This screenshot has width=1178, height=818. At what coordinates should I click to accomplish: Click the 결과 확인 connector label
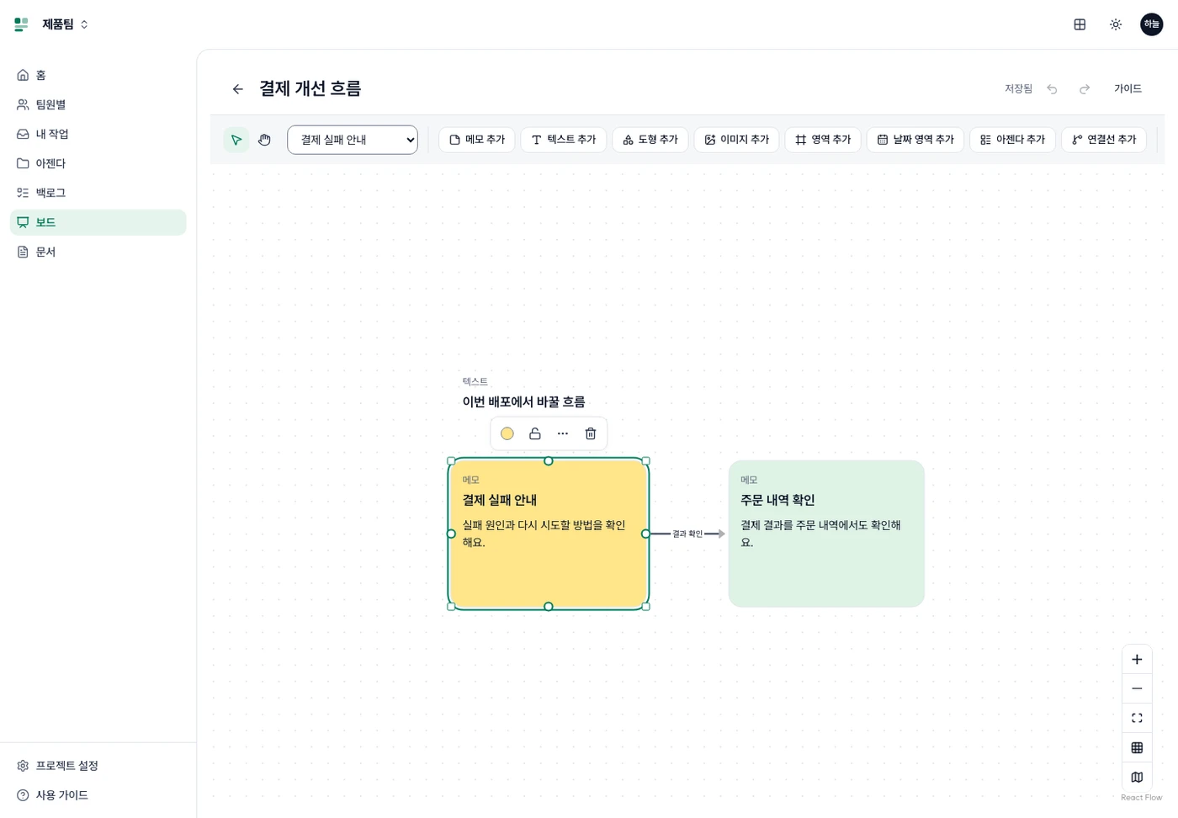coord(687,534)
